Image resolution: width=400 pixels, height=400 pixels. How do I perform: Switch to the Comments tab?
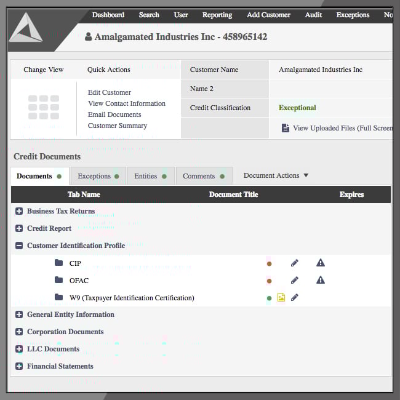[203, 176]
